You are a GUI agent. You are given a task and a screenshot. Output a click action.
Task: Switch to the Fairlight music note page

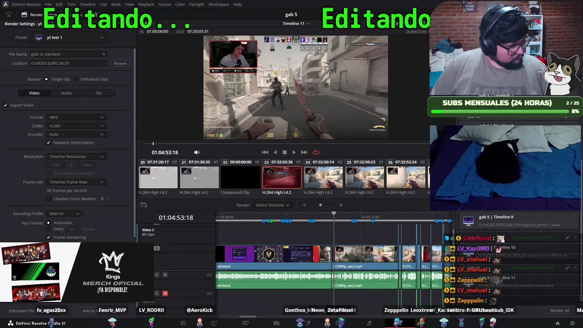click(369, 323)
